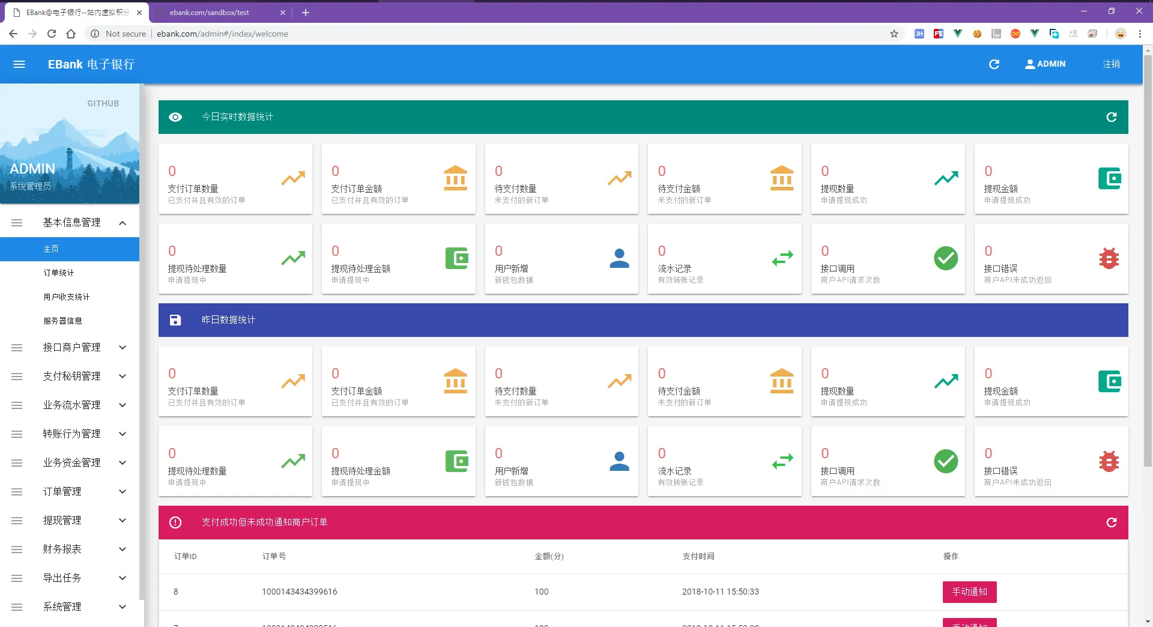Click the refresh icon beside ADMIN
This screenshot has height=627, width=1153.
[x=994, y=64]
